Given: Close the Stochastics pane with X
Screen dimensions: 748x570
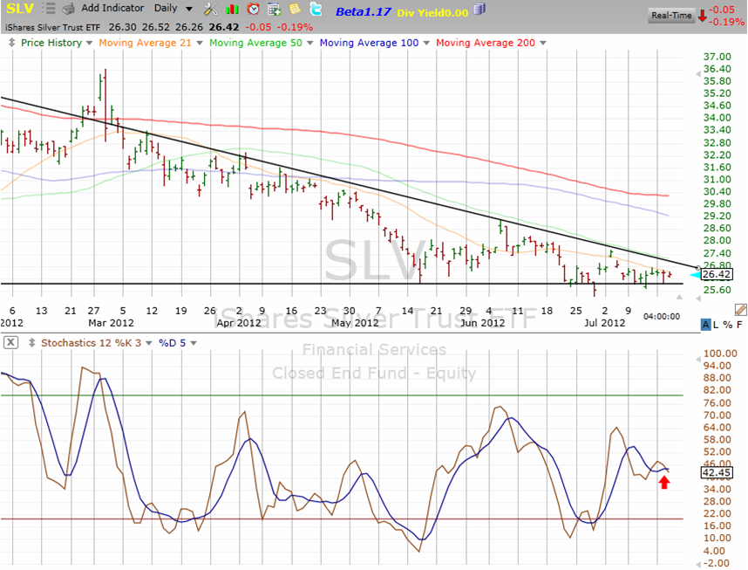Looking at the screenshot, I should 11,342.
